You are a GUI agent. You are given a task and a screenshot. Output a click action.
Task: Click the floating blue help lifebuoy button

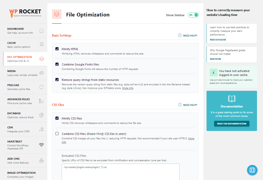[x=252, y=170]
